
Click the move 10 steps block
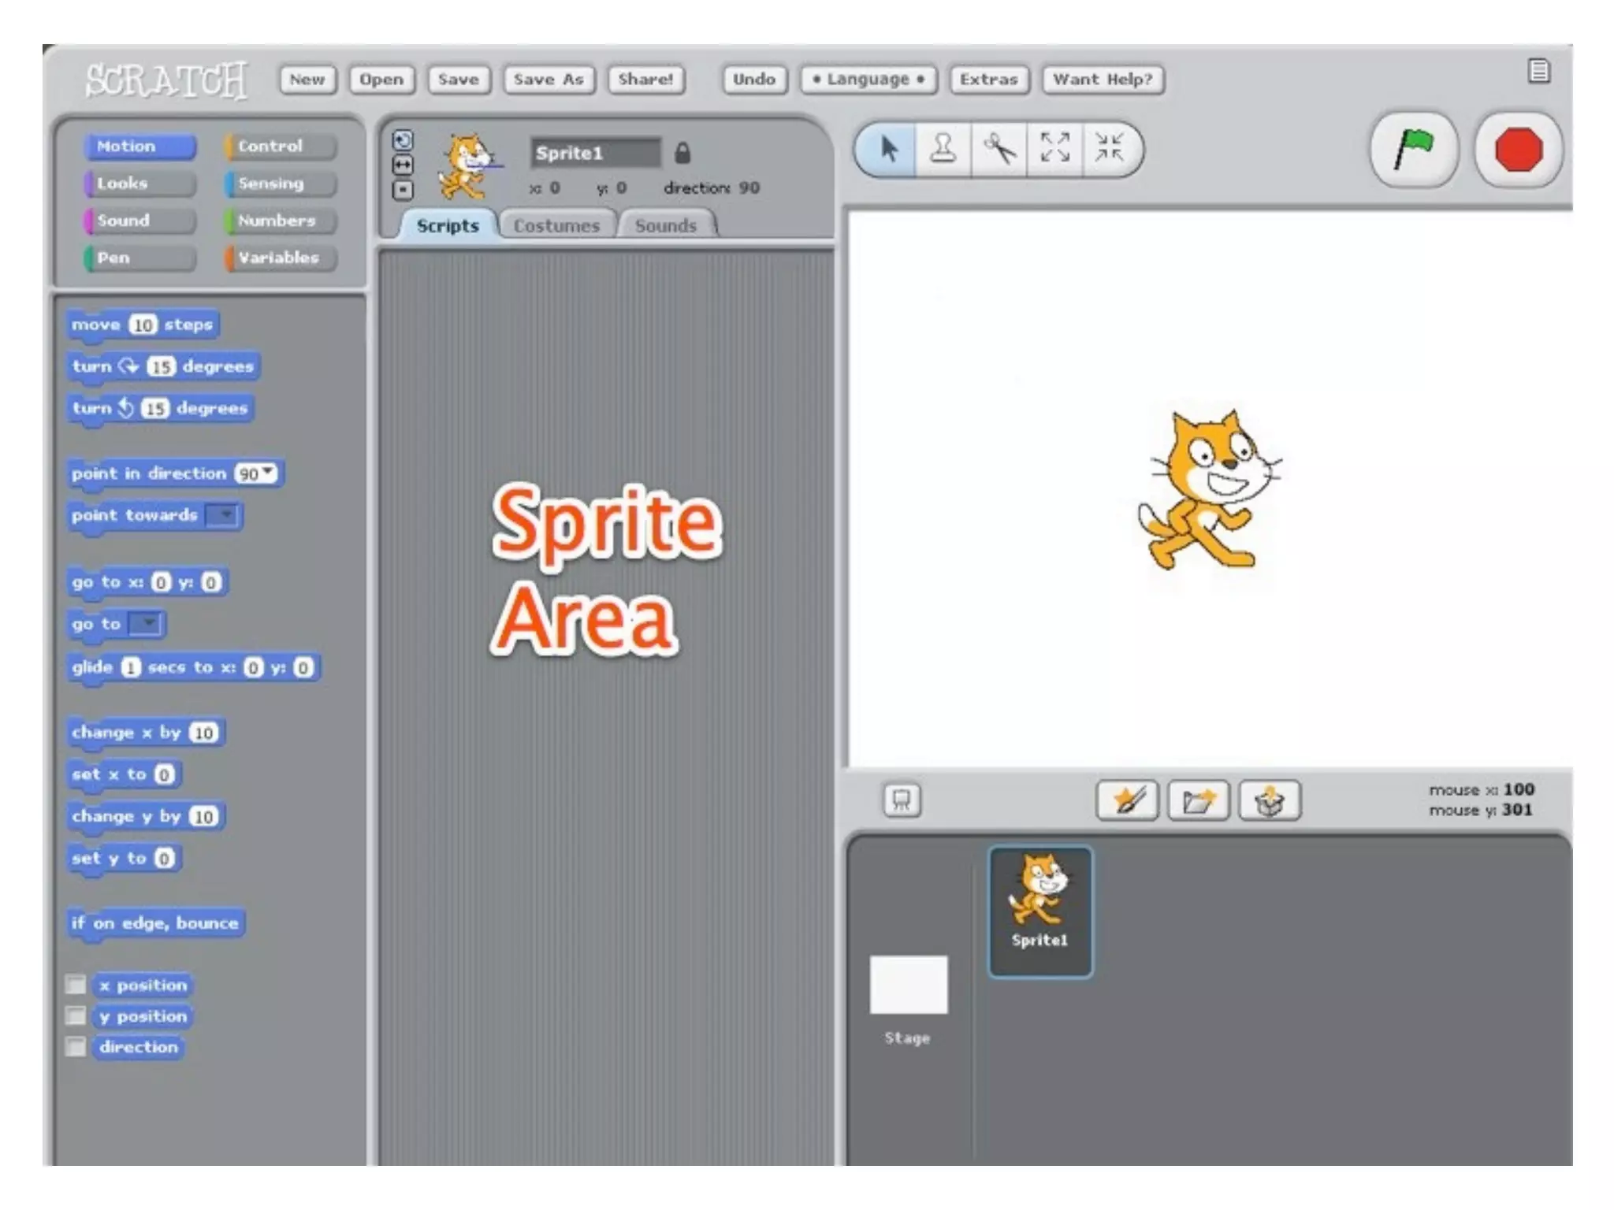click(x=143, y=325)
